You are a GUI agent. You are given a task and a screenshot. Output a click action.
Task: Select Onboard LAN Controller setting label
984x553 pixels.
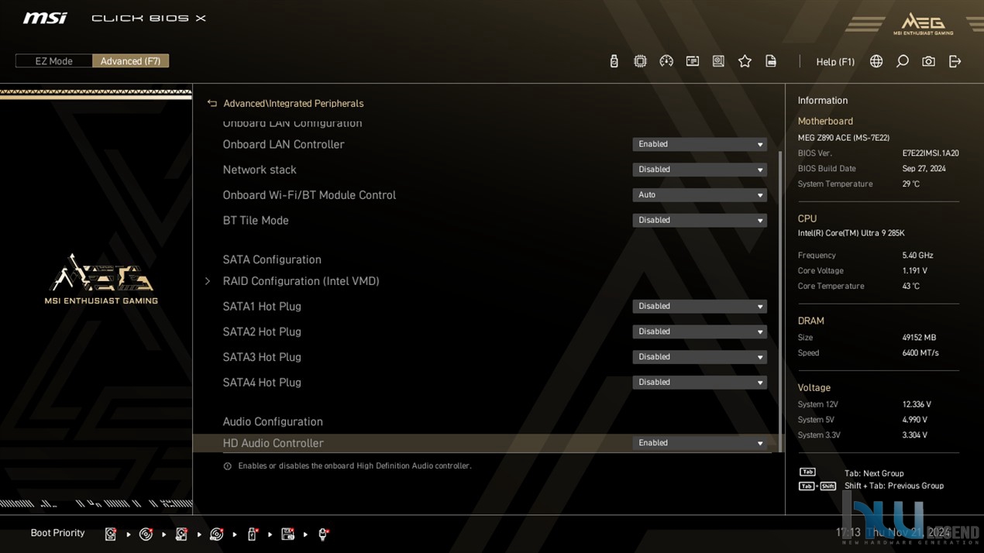click(284, 144)
